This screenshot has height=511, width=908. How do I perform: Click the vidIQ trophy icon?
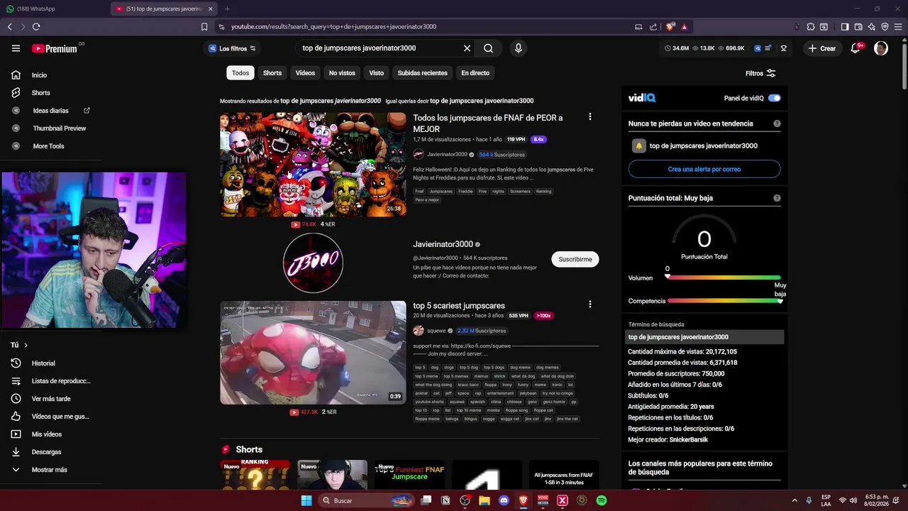click(784, 48)
